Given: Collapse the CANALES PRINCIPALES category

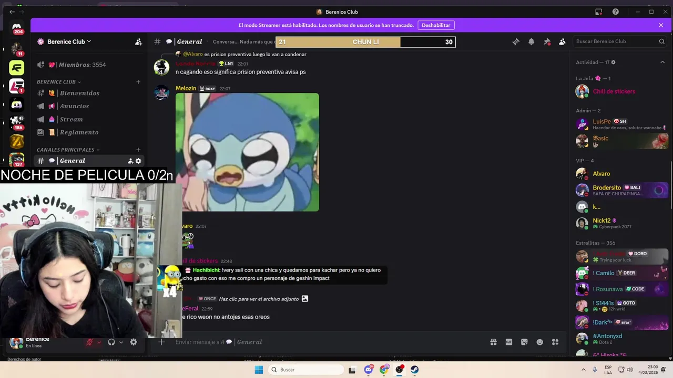Looking at the screenshot, I should tap(68, 150).
